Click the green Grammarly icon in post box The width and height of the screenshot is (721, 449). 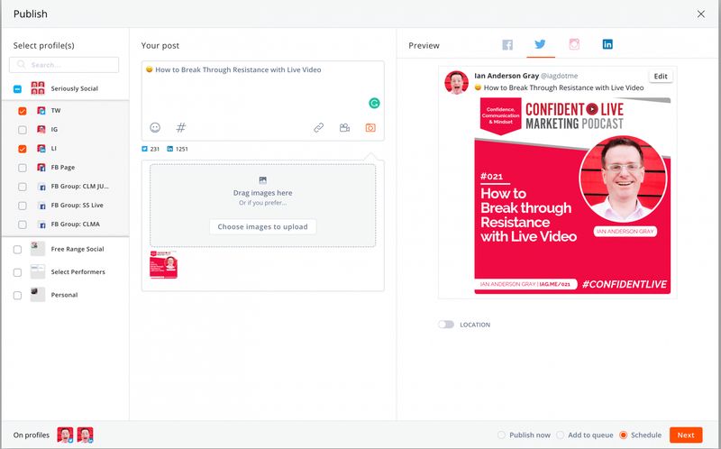374,103
